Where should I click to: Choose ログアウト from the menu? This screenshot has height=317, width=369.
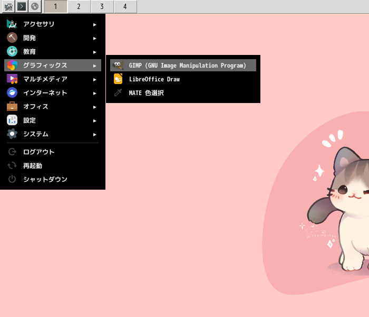(53, 152)
